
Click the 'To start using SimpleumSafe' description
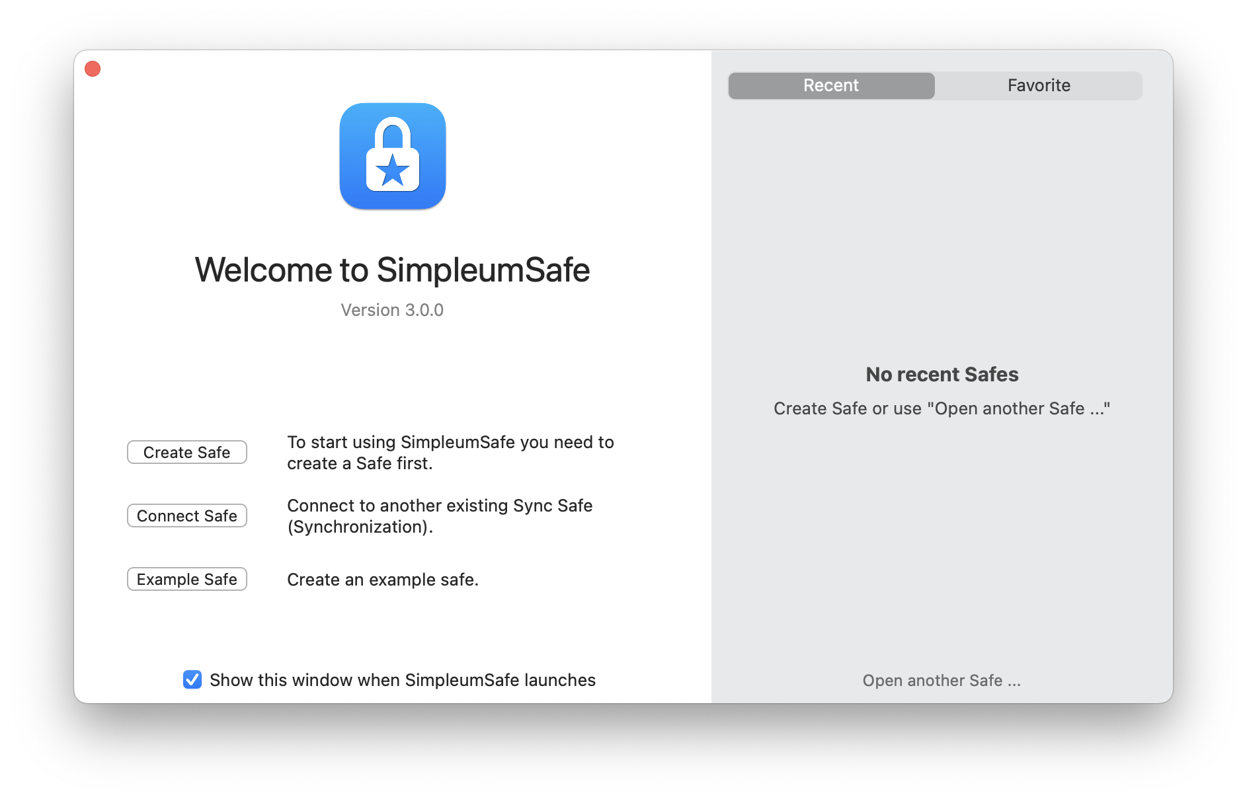click(x=450, y=453)
